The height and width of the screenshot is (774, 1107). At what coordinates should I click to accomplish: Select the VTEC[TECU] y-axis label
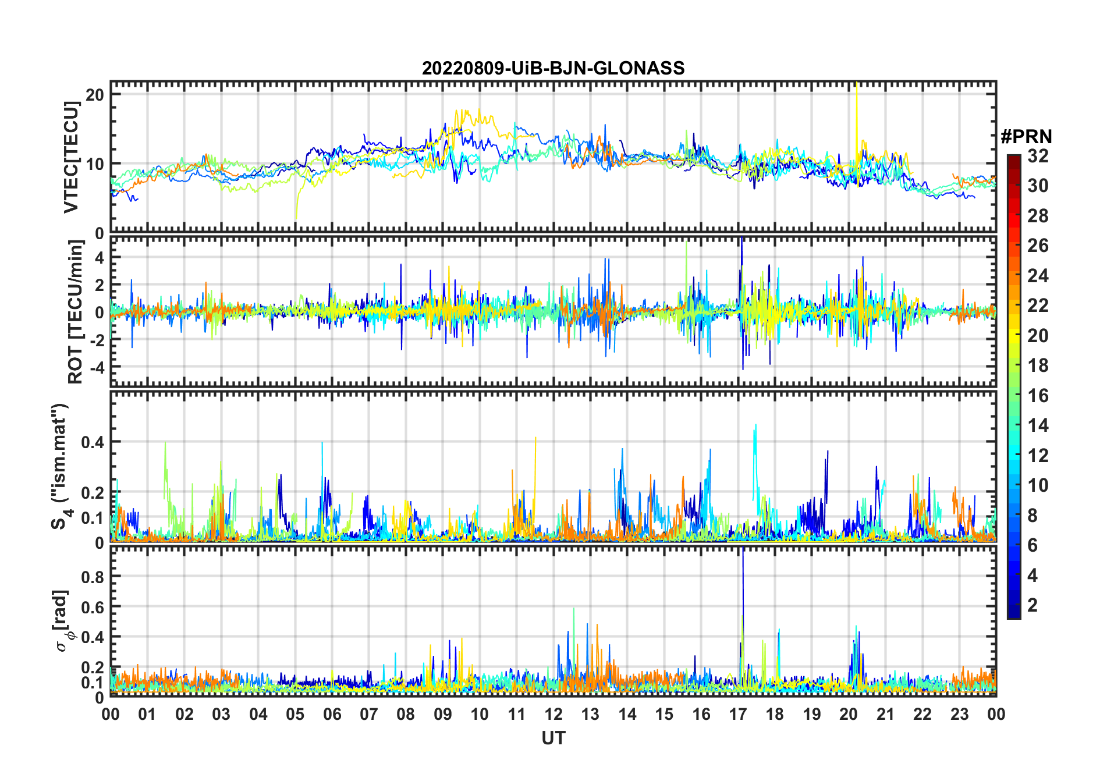71,157
